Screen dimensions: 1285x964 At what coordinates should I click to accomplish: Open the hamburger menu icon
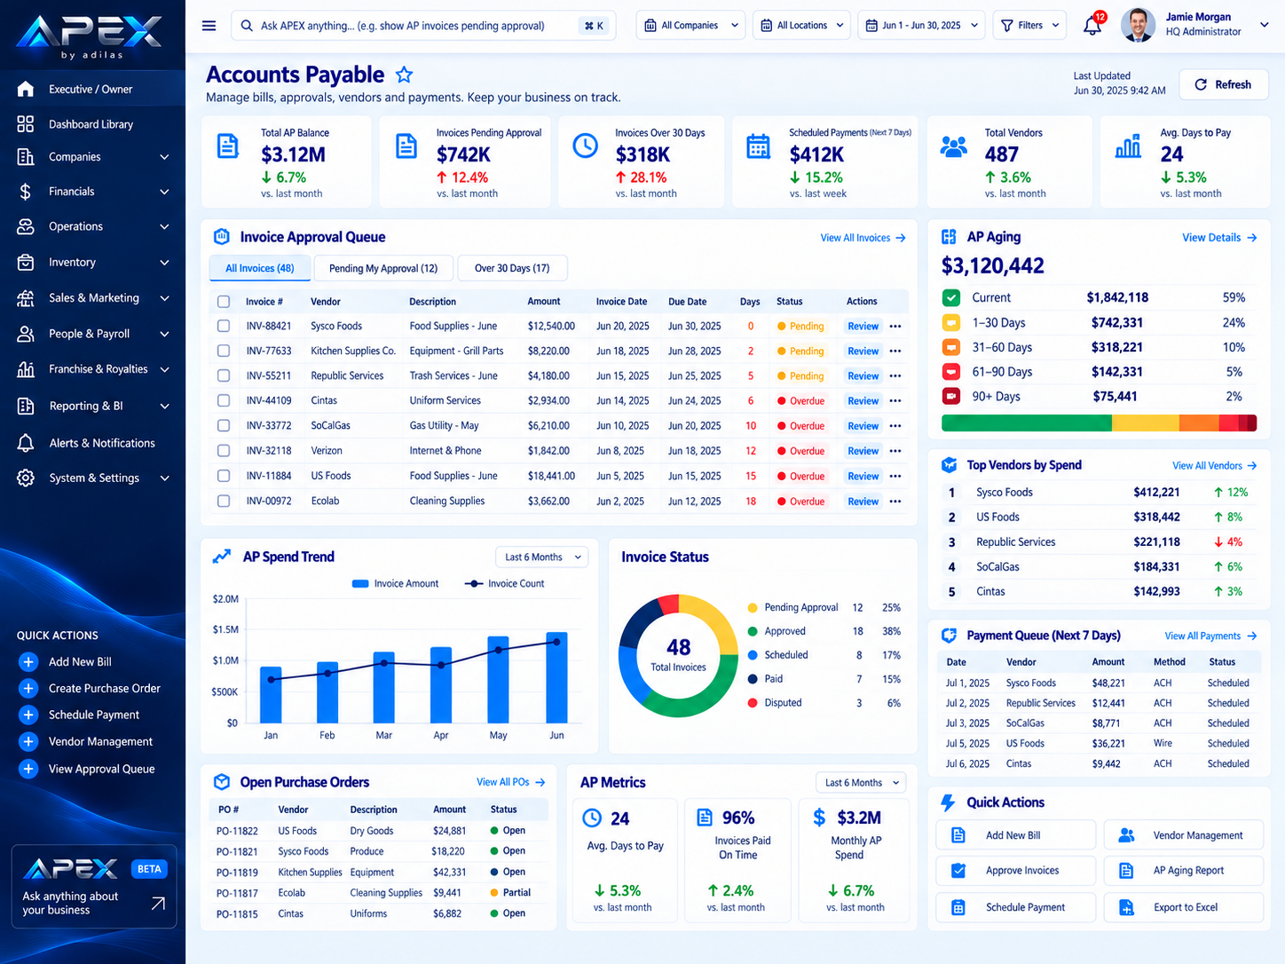209,26
